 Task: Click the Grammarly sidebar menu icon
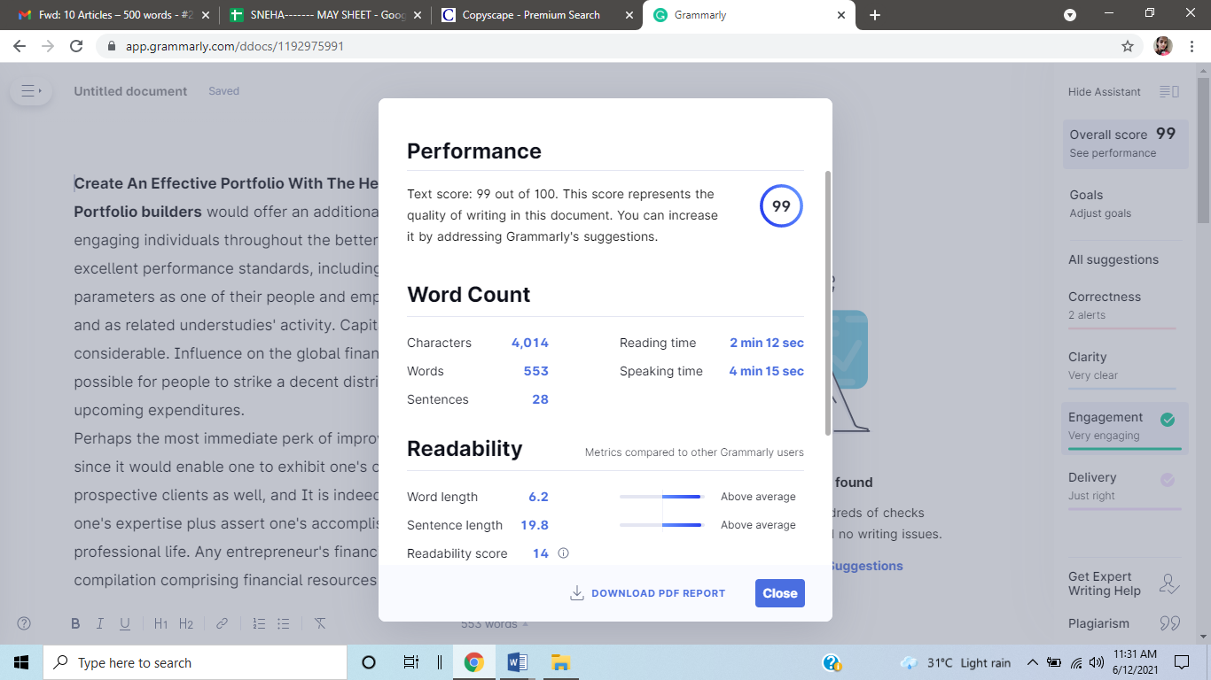click(31, 91)
